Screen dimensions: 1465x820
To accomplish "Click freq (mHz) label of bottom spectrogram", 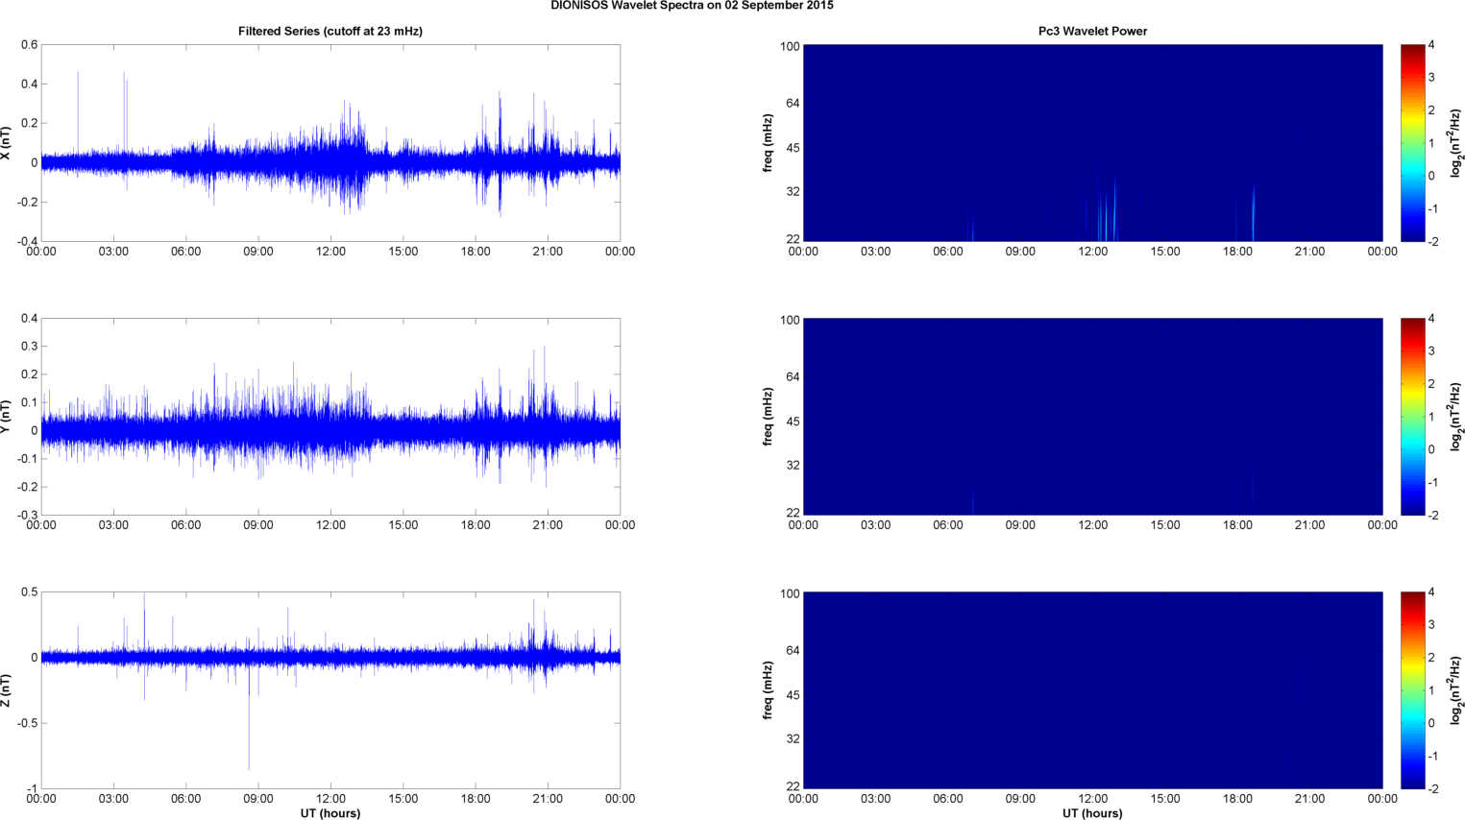I will click(x=769, y=690).
